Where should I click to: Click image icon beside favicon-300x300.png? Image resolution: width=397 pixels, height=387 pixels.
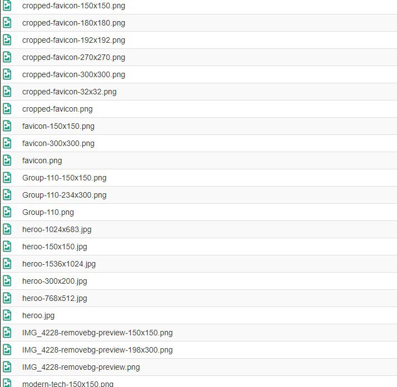tap(7, 143)
